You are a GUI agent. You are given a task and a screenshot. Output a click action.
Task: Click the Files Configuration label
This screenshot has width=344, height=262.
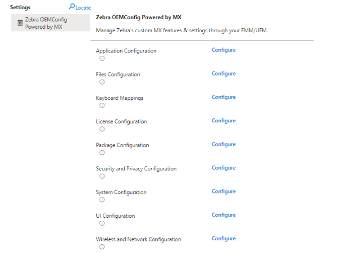point(118,75)
